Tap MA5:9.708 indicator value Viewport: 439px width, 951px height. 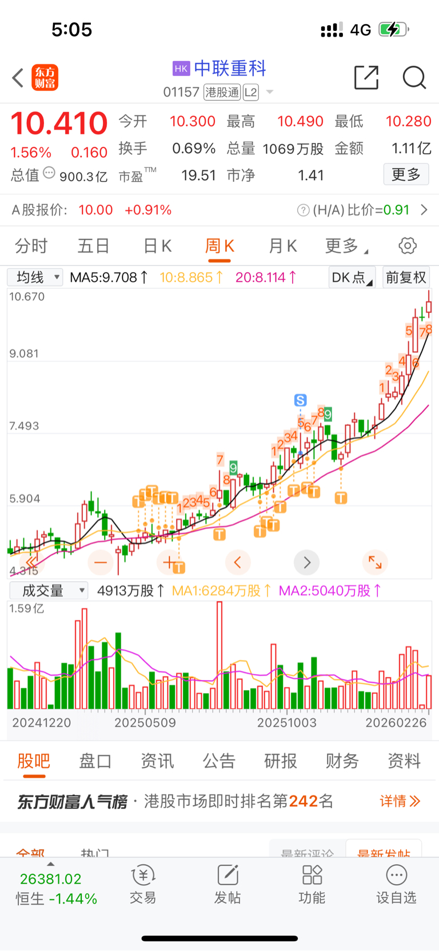tap(109, 277)
